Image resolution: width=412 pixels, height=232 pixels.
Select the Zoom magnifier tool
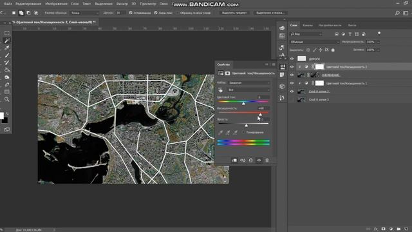7,99
